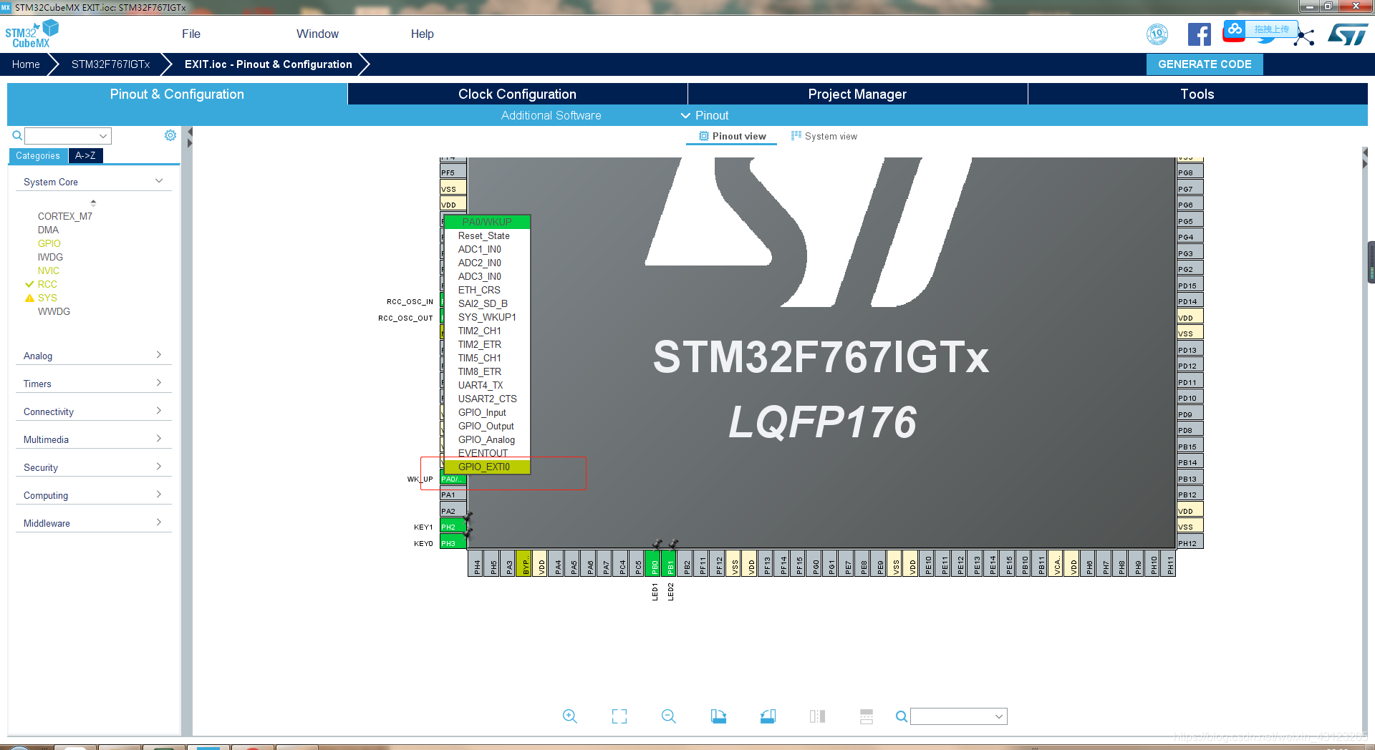
Task: Click the Baidu cloud drag-upload widget
Action: 1259,30
